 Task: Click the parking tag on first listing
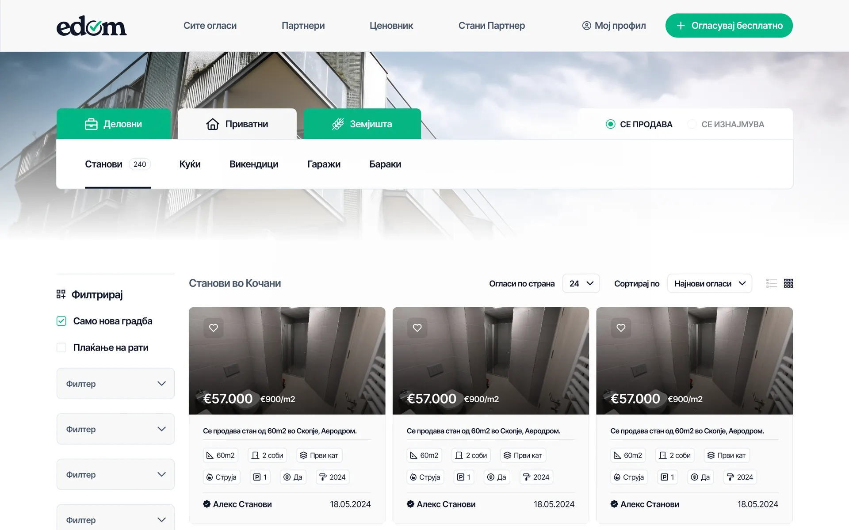coord(260,477)
